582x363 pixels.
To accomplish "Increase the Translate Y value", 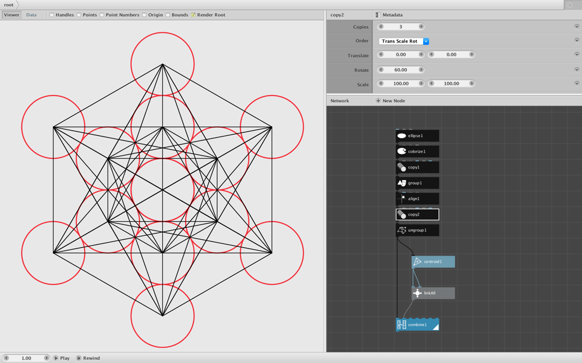I will 471,55.
